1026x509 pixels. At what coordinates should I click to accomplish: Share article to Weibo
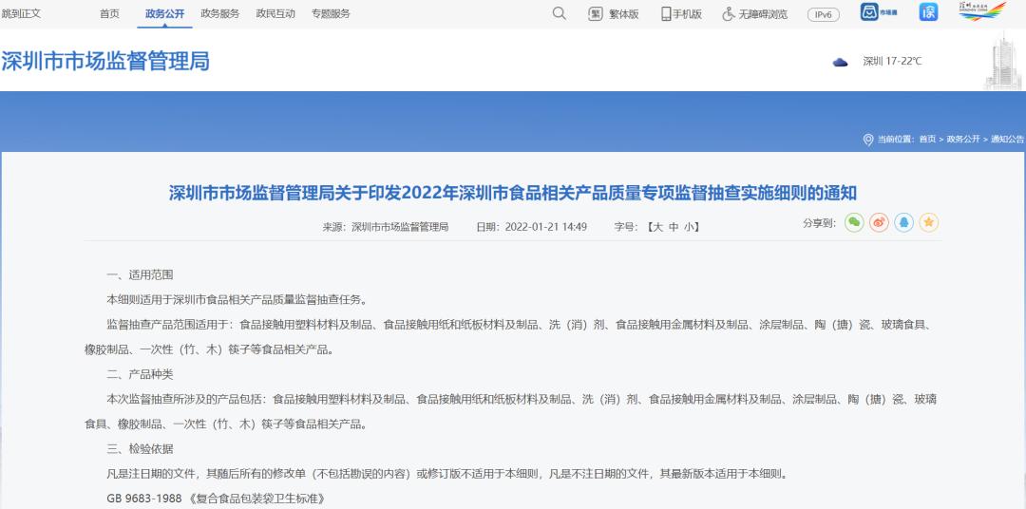click(879, 222)
